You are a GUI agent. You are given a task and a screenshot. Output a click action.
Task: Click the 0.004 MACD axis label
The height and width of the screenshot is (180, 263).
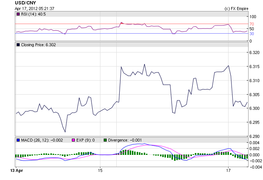(x=254, y=143)
